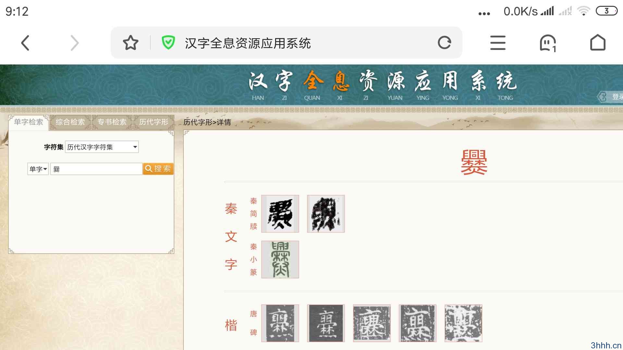
Task: Go to browser home page icon
Action: (597, 43)
